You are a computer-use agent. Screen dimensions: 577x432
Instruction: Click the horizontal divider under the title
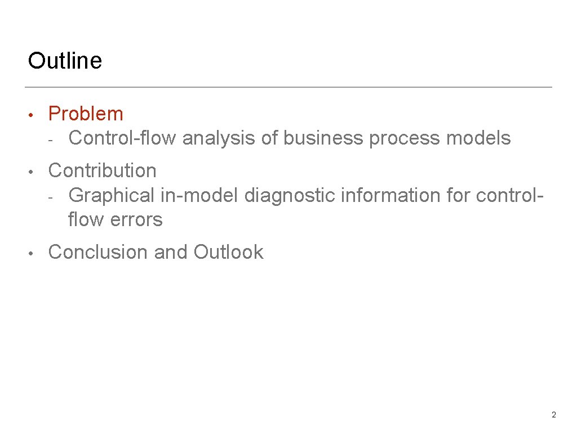pos(288,87)
